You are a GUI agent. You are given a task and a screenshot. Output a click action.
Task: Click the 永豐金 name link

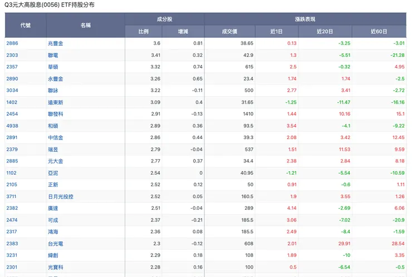pos(56,79)
